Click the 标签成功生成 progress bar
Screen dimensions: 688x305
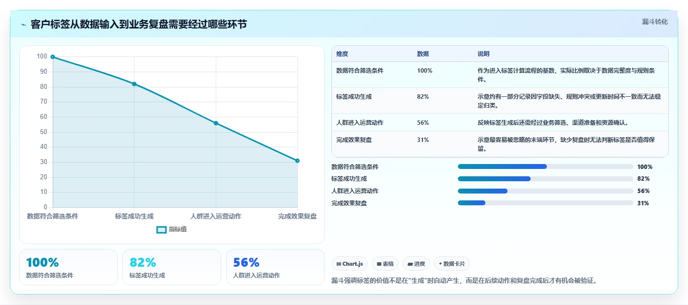[545, 179]
